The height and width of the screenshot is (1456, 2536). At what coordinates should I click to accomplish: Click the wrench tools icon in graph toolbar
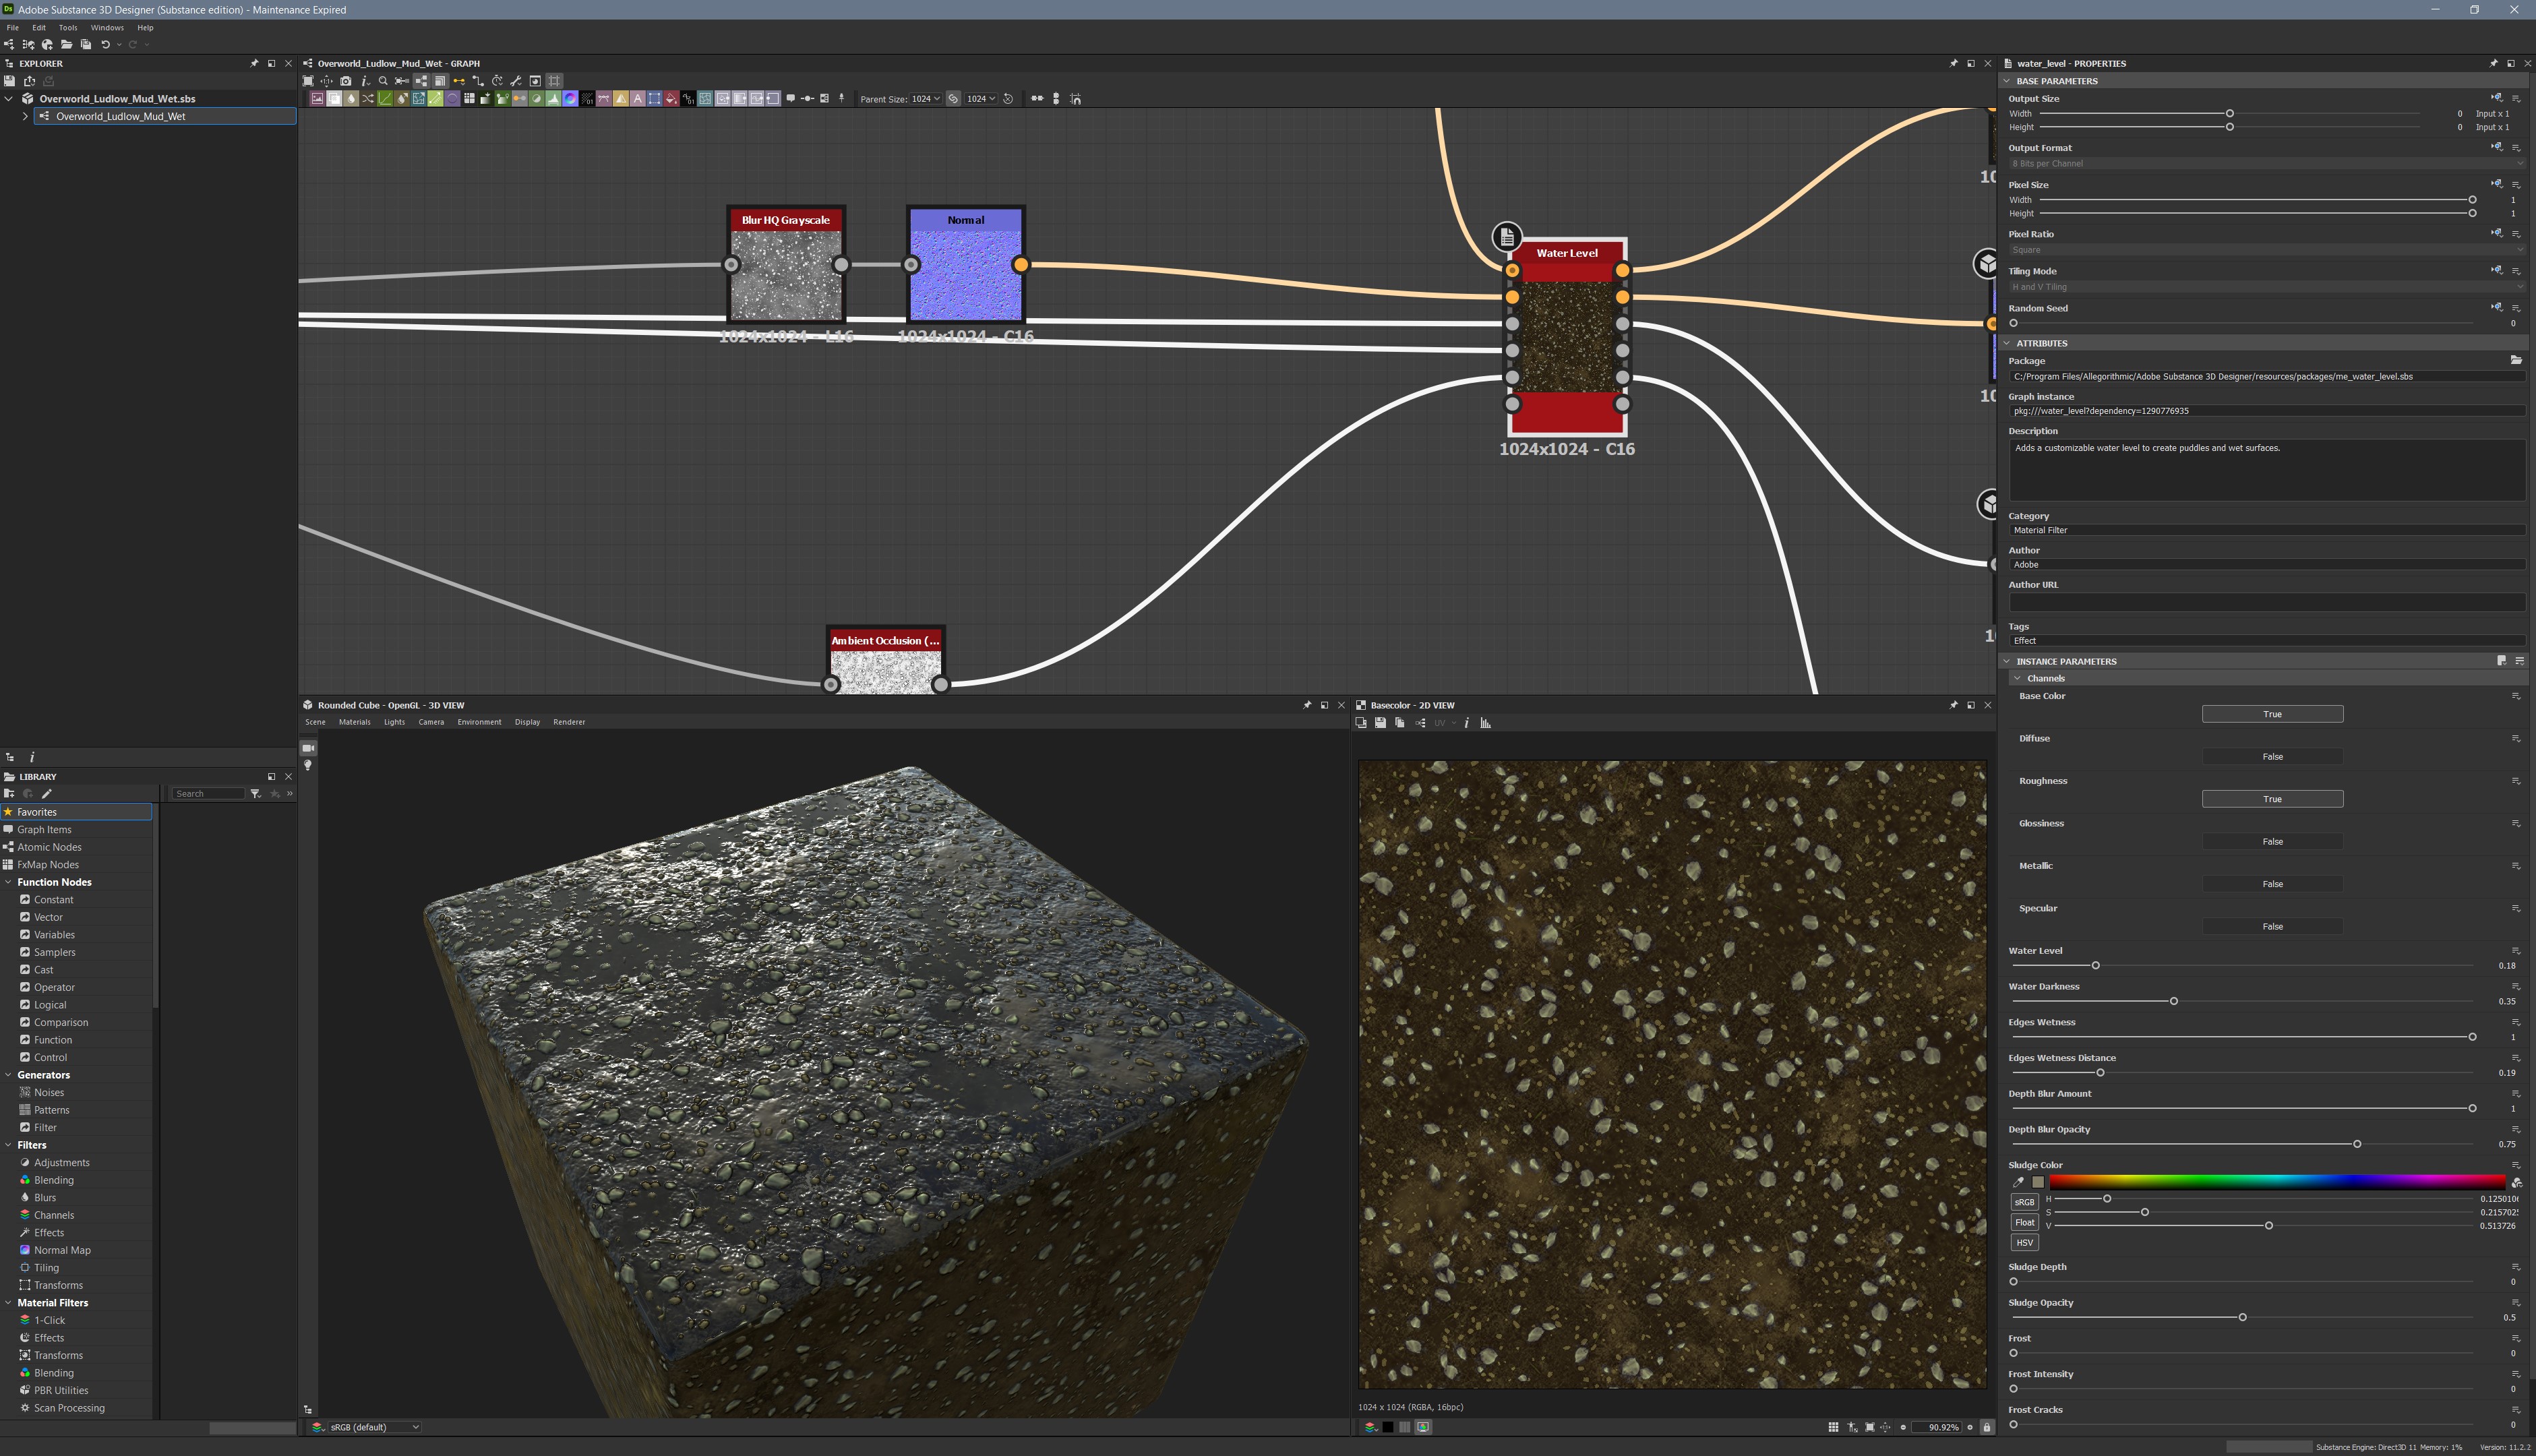(x=516, y=81)
